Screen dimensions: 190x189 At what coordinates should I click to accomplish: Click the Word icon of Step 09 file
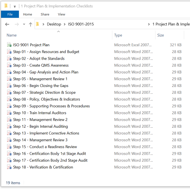pyautogui.click(x=9, y=106)
